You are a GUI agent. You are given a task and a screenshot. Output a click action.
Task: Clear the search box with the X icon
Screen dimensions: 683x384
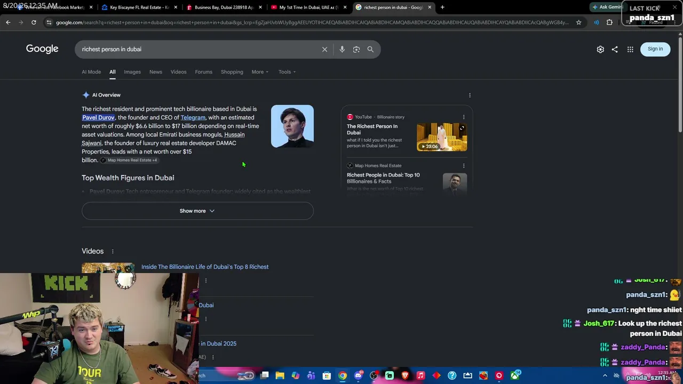coord(324,49)
